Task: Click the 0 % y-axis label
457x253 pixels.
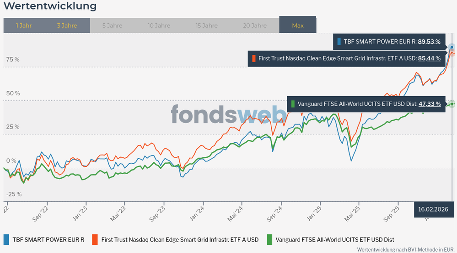Action: [11, 160]
